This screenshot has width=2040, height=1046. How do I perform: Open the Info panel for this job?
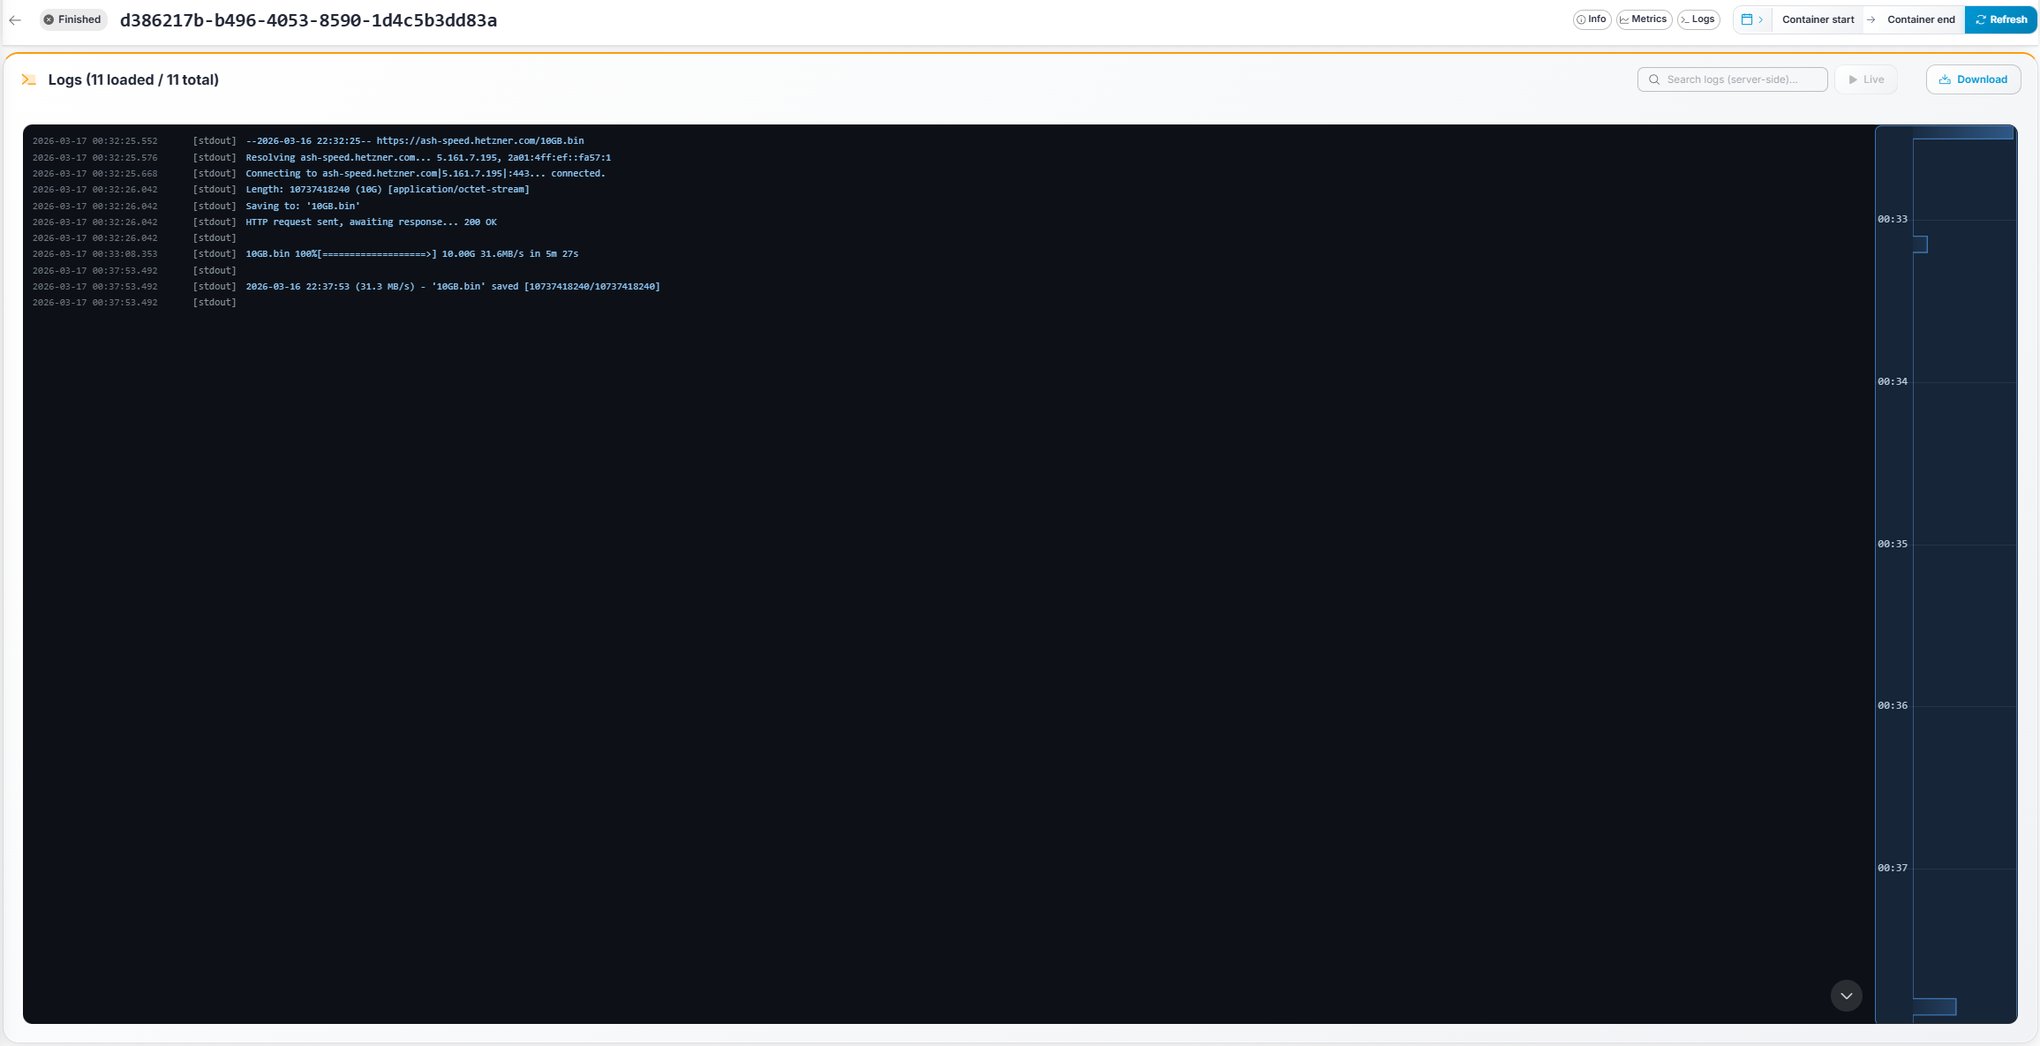point(1592,19)
